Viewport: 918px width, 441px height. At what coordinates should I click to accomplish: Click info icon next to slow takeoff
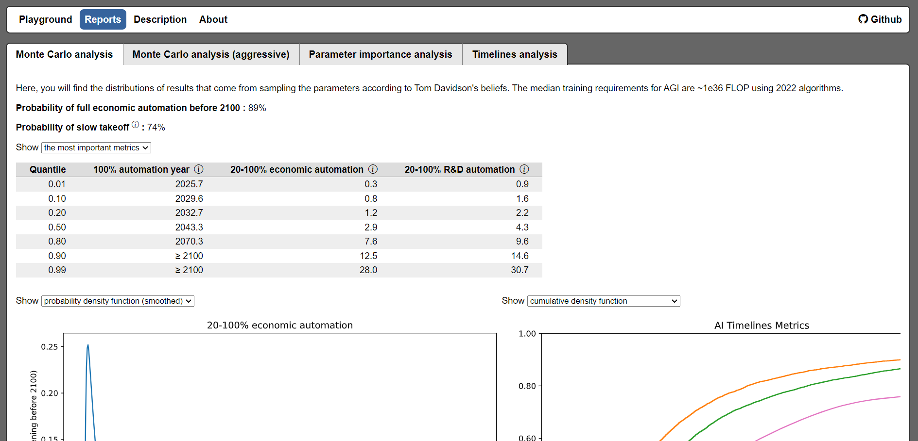coord(135,125)
